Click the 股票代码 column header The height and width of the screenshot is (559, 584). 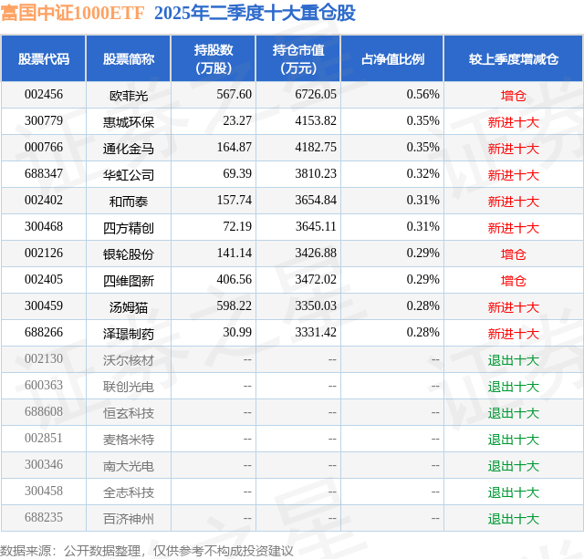tap(44, 58)
